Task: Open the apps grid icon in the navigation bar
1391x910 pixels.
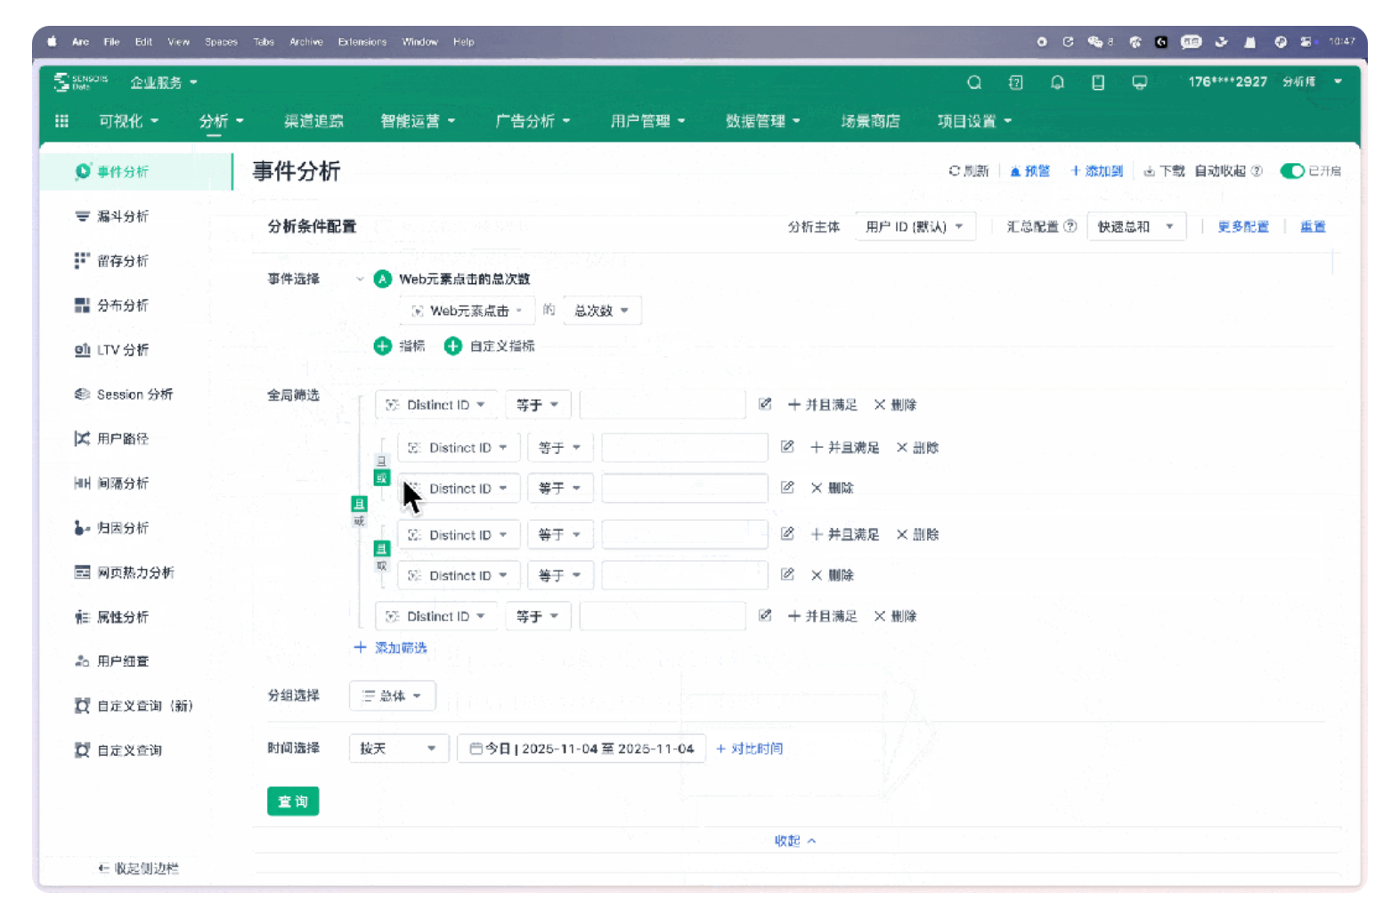Action: click(x=61, y=121)
